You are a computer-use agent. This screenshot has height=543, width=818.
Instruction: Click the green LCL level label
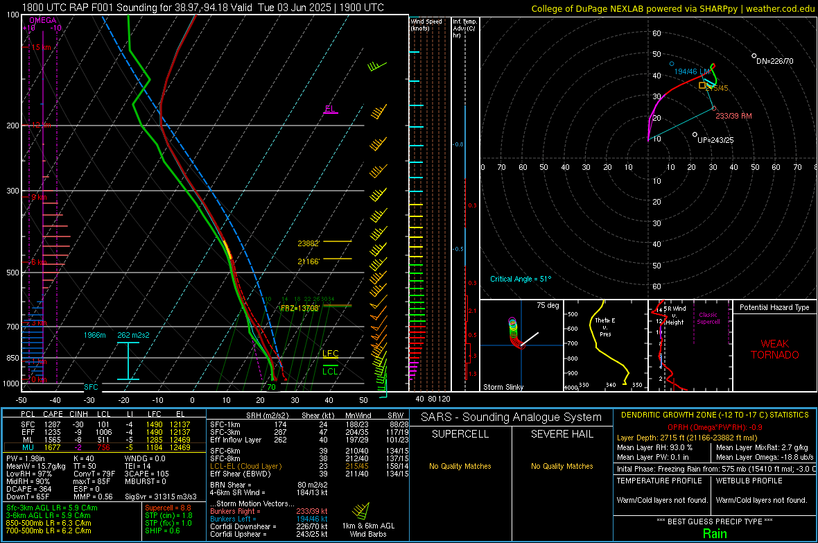tap(330, 371)
